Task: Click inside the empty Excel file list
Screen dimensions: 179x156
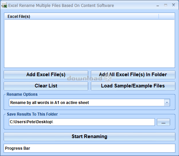Action: point(89,43)
